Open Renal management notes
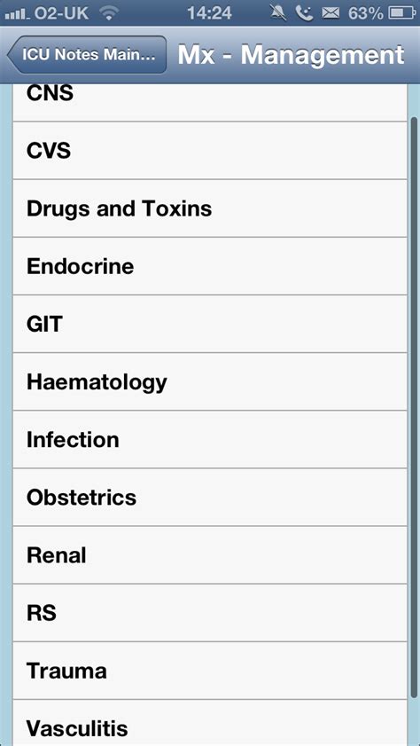Screen dimensions: 420x746 click(209, 555)
